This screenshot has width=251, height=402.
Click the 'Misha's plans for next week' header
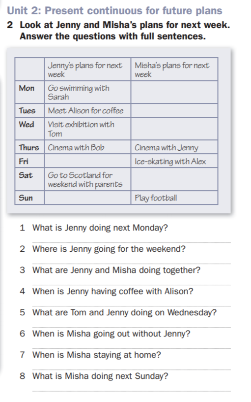pos(174,69)
